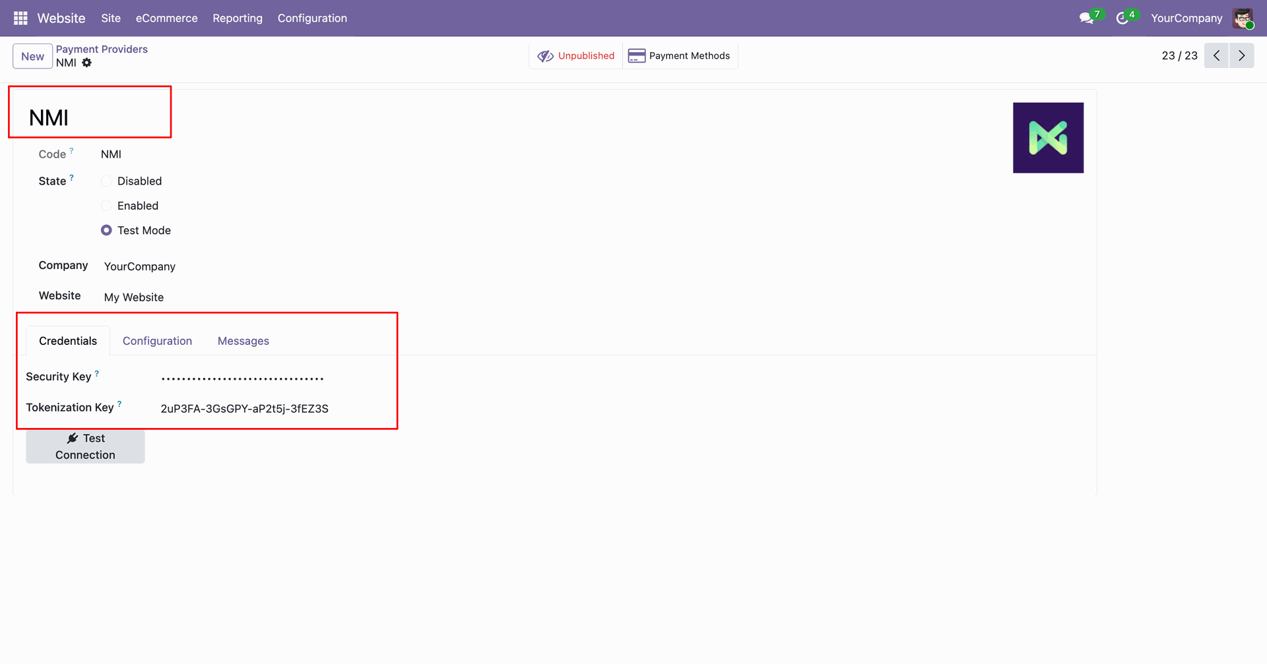Click the Security Key password field
Image resolution: width=1267 pixels, height=664 pixels.
[x=243, y=378]
